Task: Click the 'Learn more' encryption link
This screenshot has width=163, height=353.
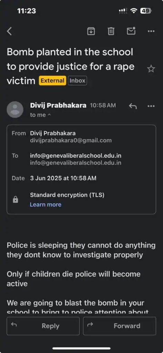Action: (x=46, y=204)
